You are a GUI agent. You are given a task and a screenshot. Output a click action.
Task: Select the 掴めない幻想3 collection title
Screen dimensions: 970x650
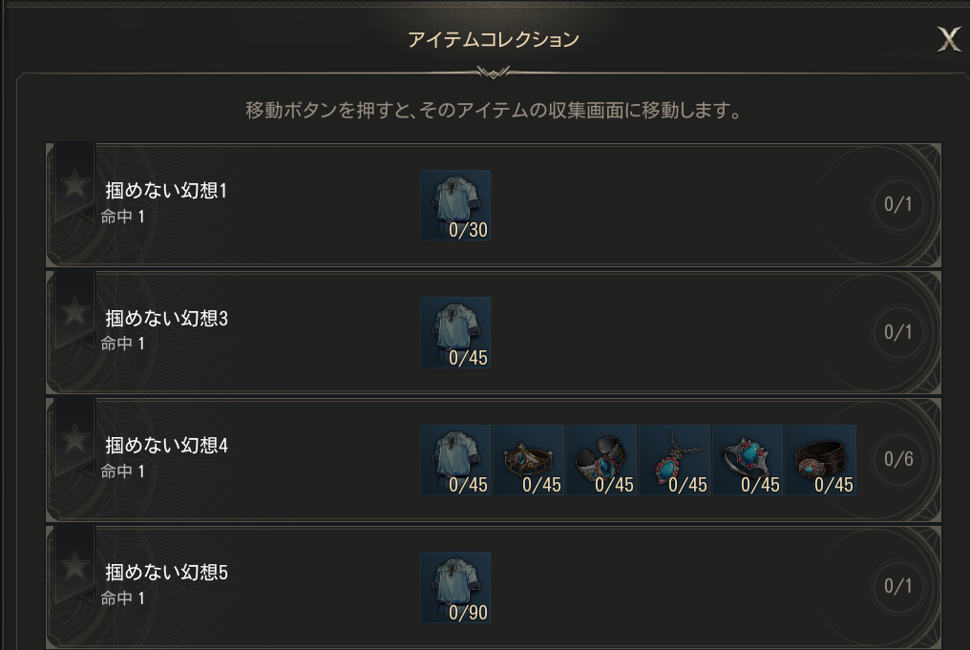166,318
